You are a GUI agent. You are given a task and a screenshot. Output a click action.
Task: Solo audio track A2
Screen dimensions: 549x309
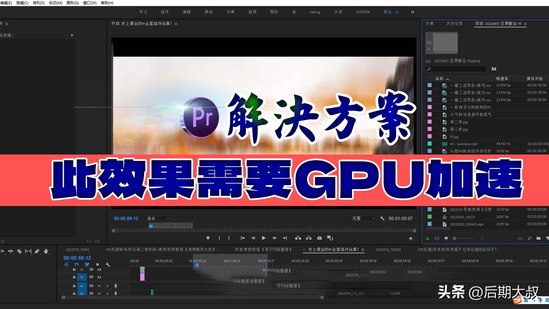click(108, 293)
